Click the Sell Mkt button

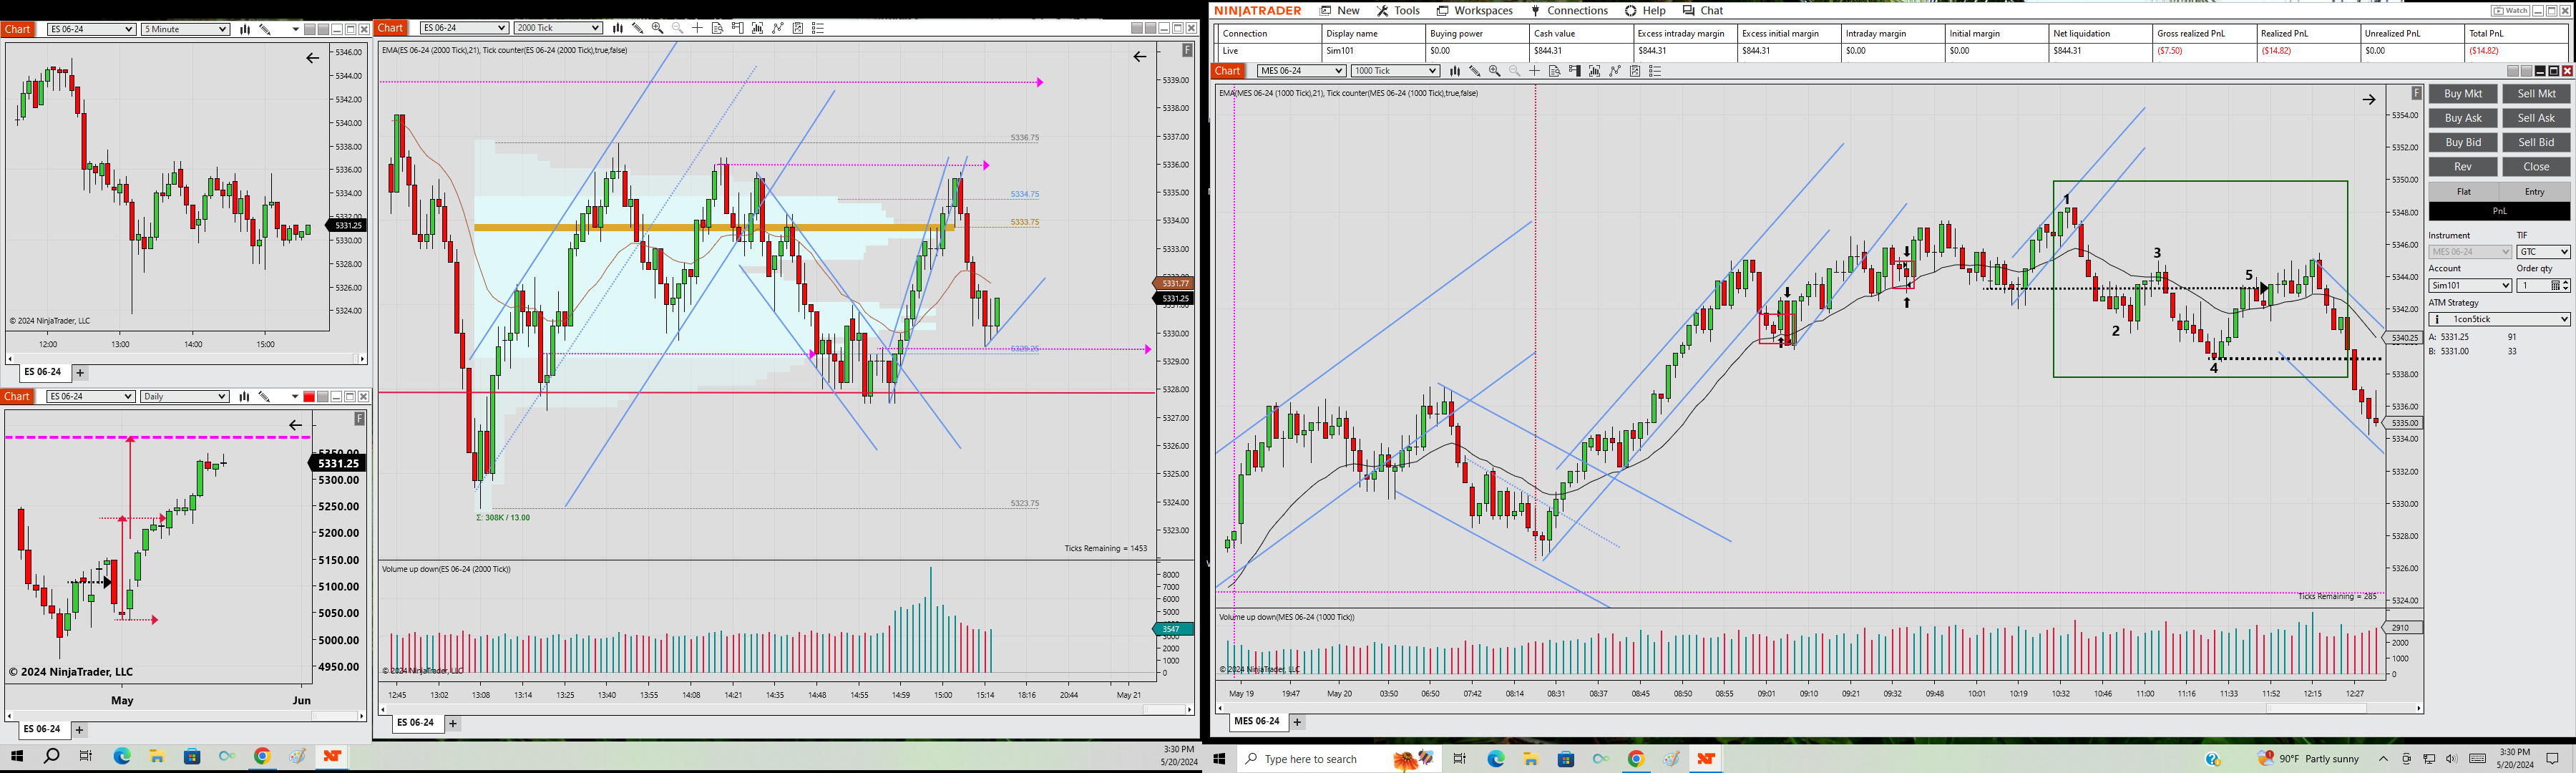point(2536,94)
